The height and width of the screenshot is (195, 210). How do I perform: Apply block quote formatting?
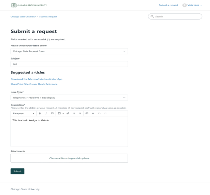pyautogui.click(x=93, y=113)
